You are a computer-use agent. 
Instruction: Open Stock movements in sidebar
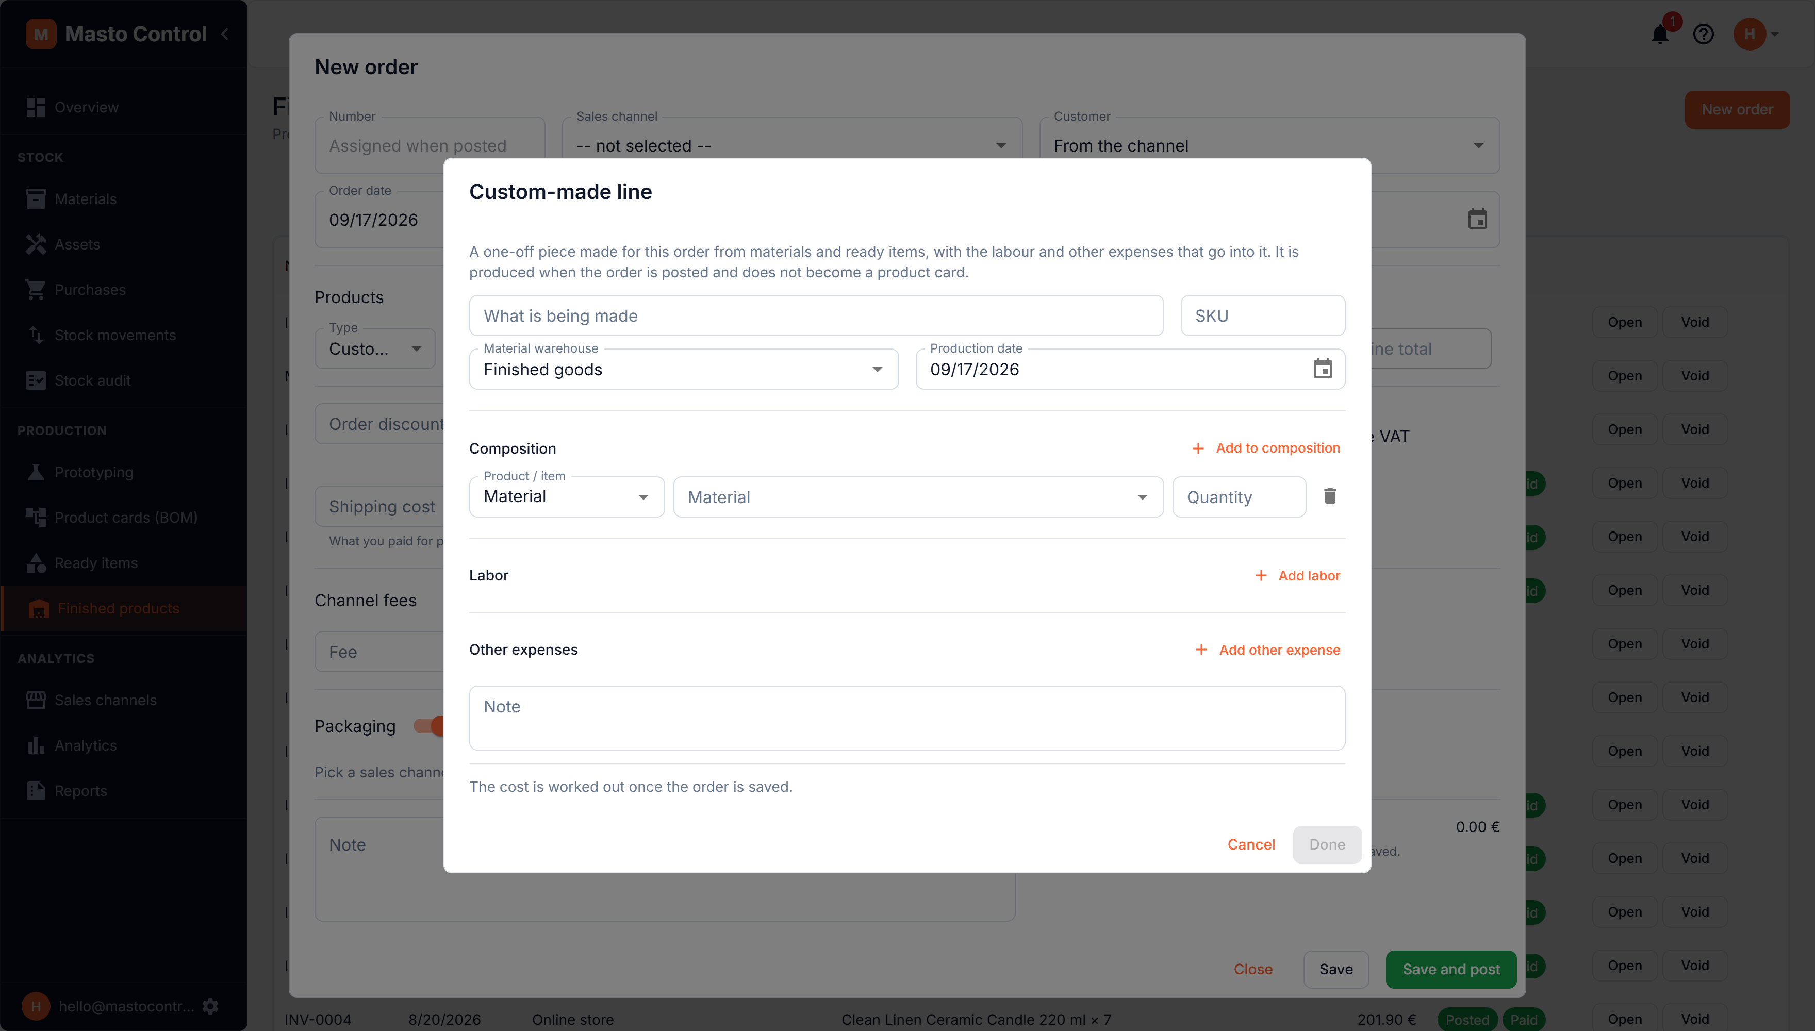124,335
